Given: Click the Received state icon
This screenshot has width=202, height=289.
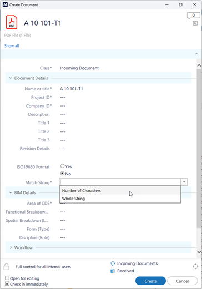Looking at the screenshot, I should tap(113, 271).
